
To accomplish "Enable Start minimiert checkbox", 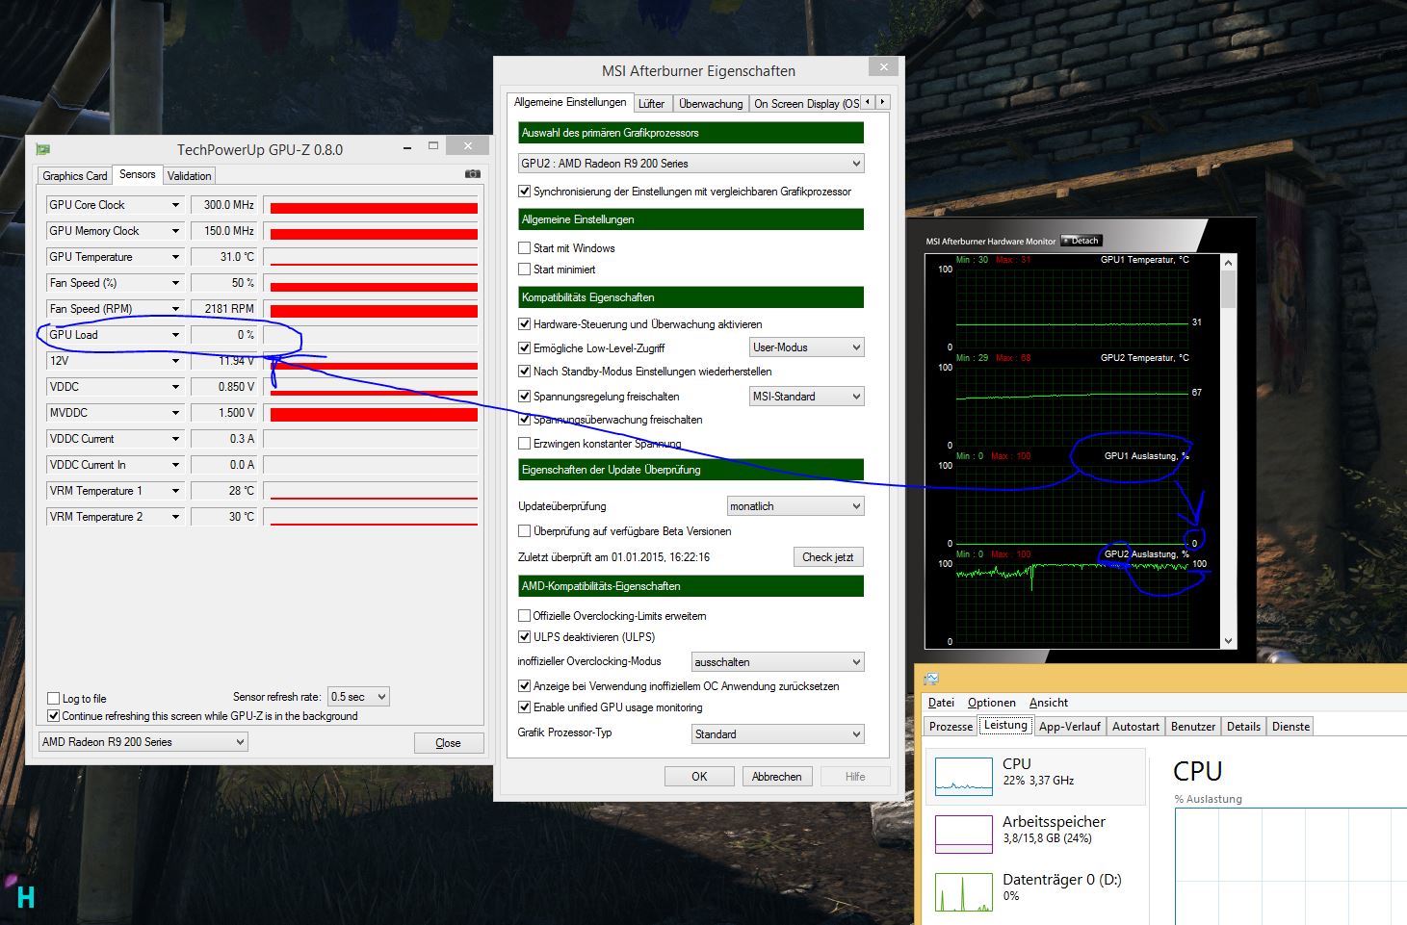I will [x=525, y=270].
